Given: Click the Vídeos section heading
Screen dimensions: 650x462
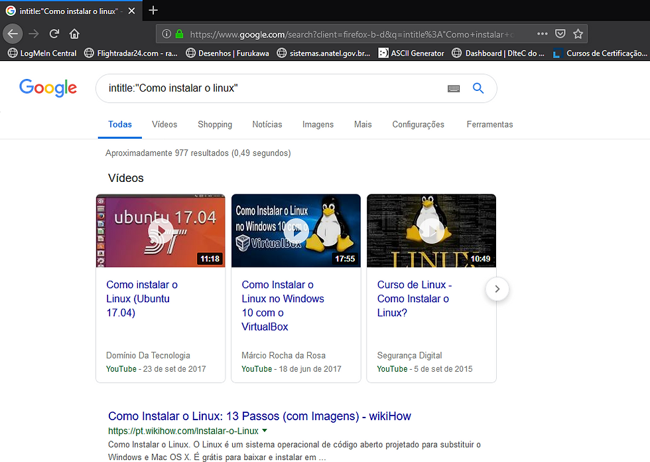Looking at the screenshot, I should coord(125,178).
